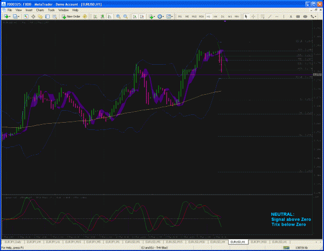
Task: Switch to the EURUSD,H4 chart tab
Action: point(218,242)
